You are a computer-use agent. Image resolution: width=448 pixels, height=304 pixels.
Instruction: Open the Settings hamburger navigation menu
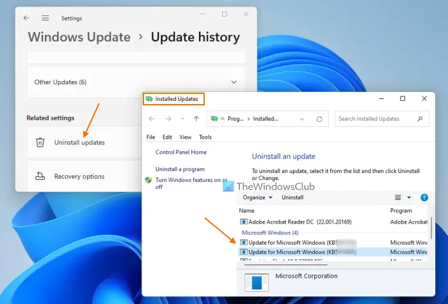(x=45, y=18)
